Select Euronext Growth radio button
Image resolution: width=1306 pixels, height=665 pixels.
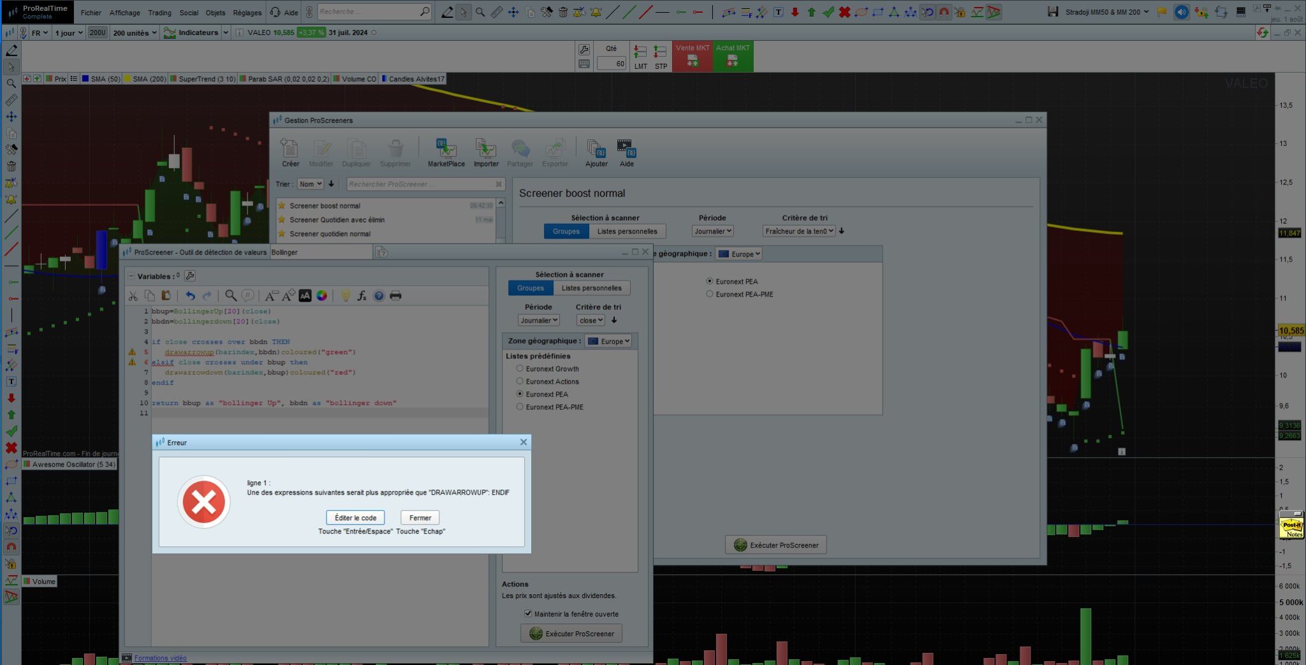point(520,369)
